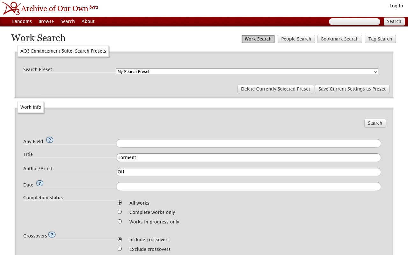
Task: Focus the Title field containing Torment
Action: 249,157
